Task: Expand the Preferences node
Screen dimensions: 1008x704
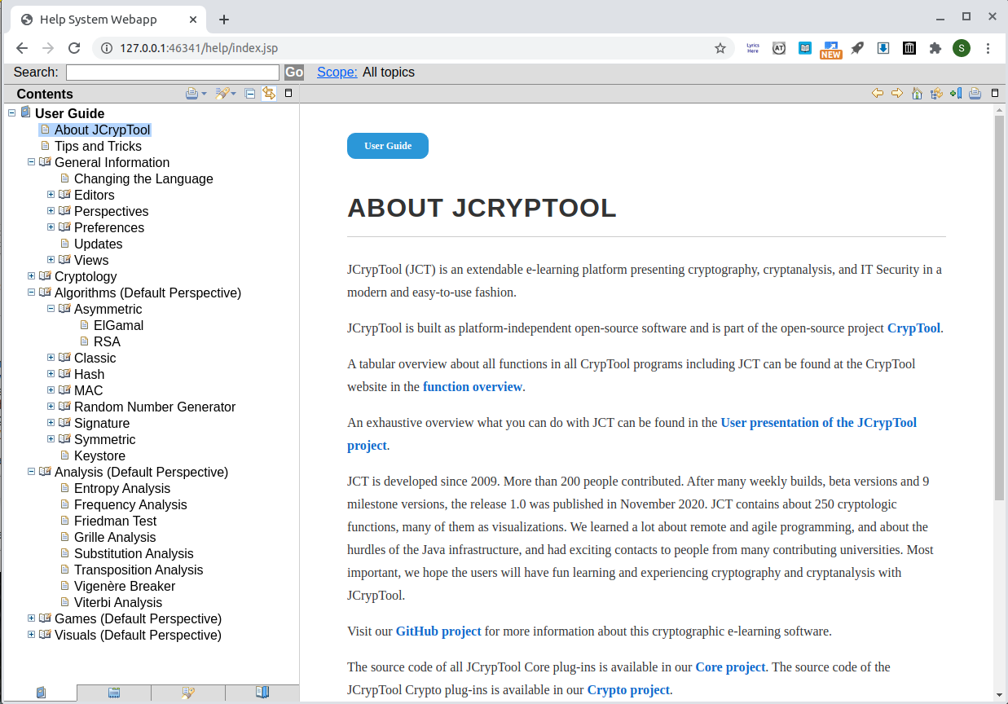Action: point(51,227)
